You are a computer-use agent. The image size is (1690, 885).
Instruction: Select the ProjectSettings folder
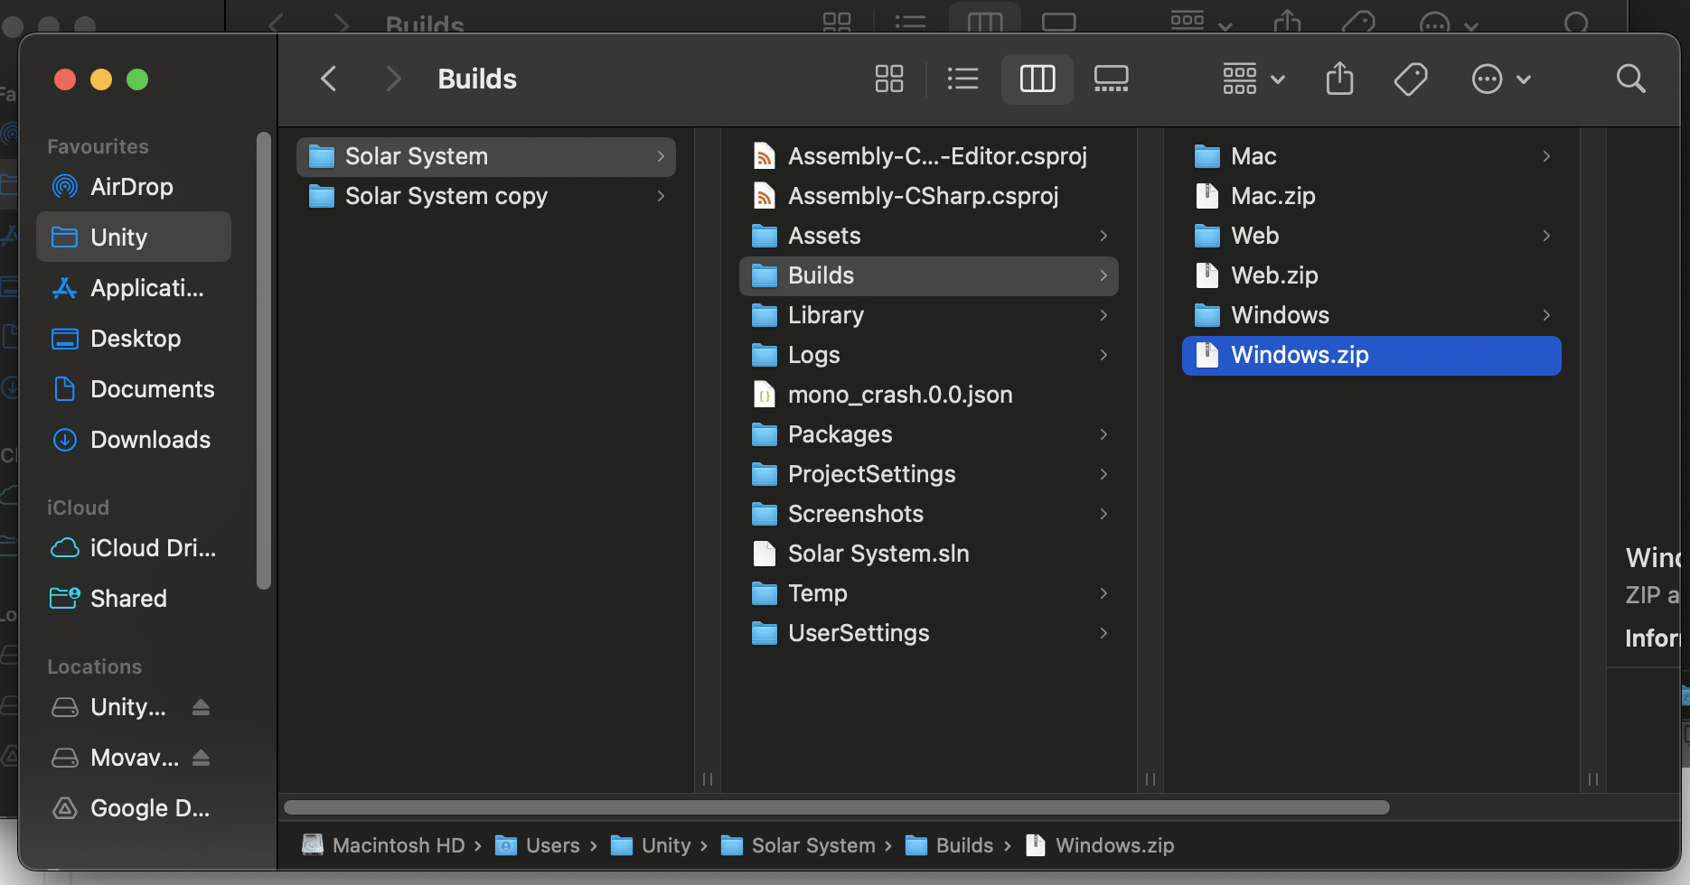[x=929, y=474]
